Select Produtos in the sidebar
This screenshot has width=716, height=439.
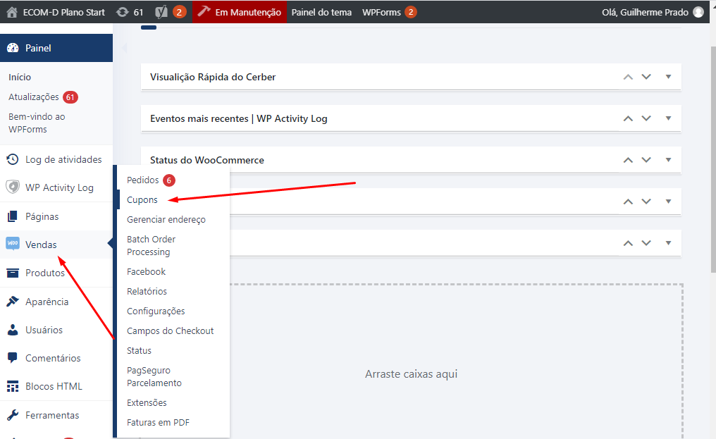point(45,273)
